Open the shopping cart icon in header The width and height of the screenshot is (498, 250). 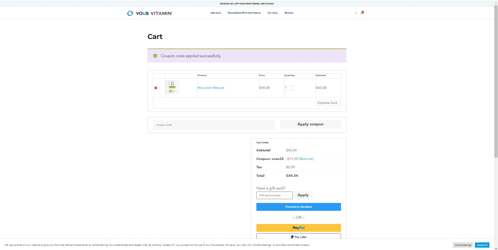point(362,13)
